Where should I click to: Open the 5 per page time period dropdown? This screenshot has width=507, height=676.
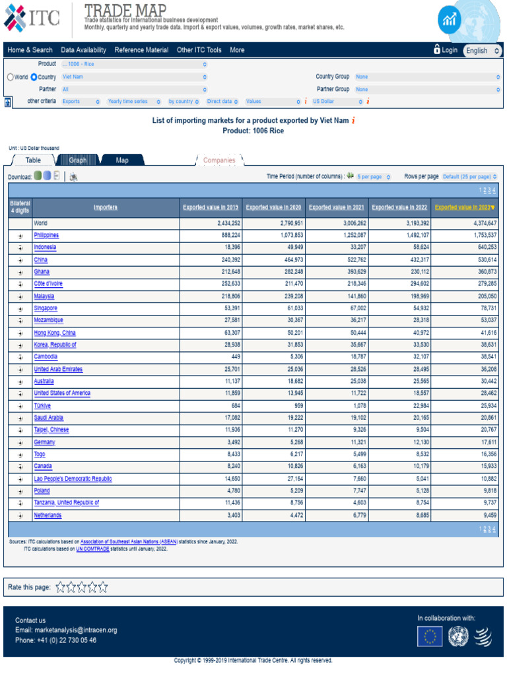[x=374, y=177]
